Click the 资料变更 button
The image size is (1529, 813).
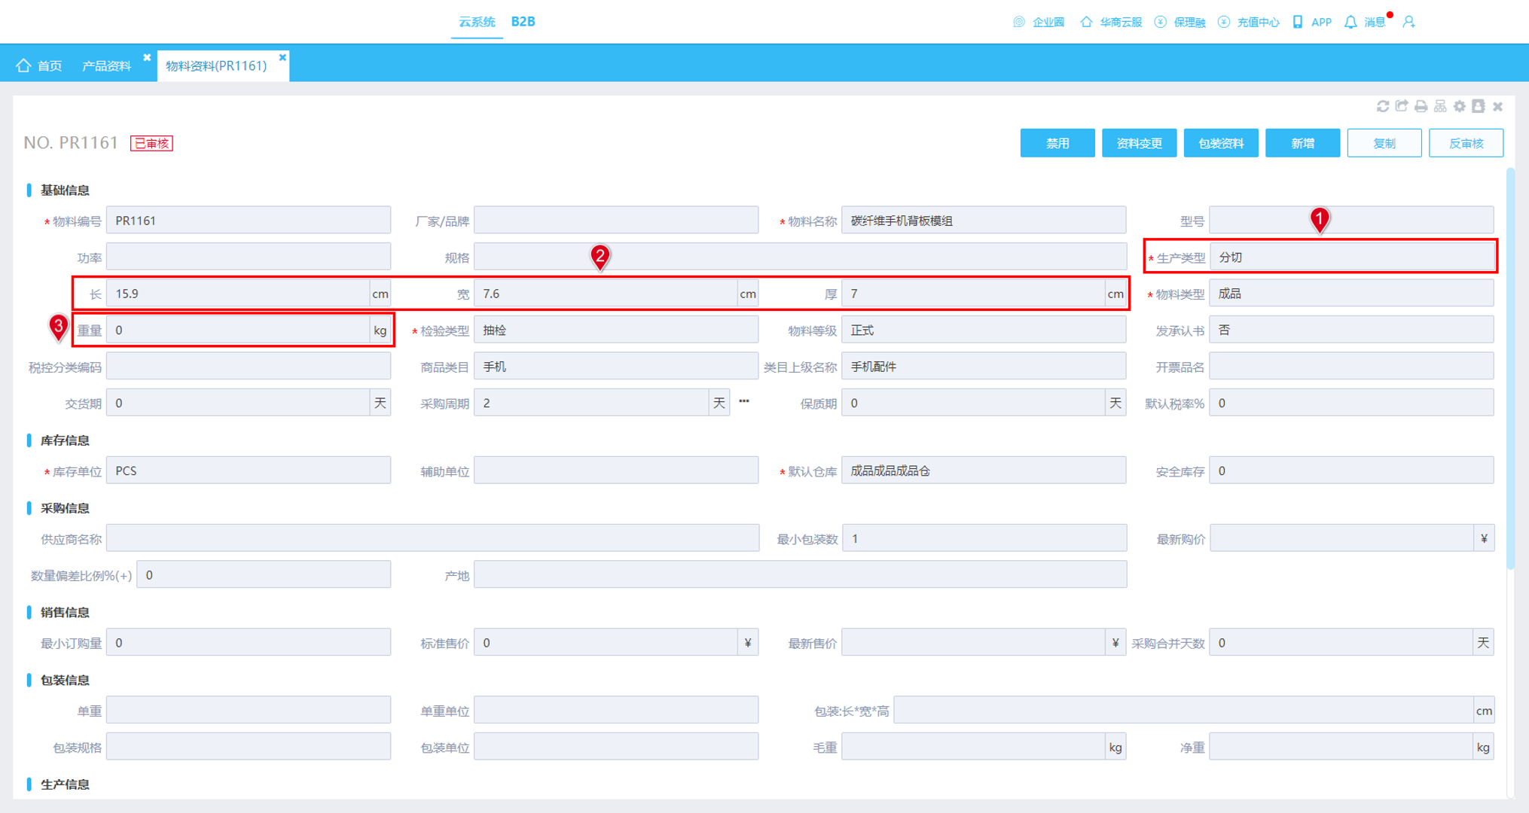1139,143
